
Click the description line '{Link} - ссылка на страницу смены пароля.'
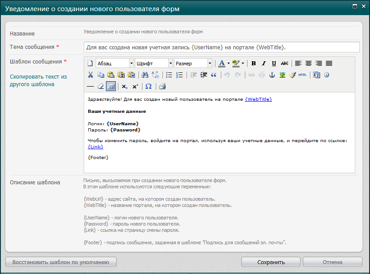(x=132, y=230)
